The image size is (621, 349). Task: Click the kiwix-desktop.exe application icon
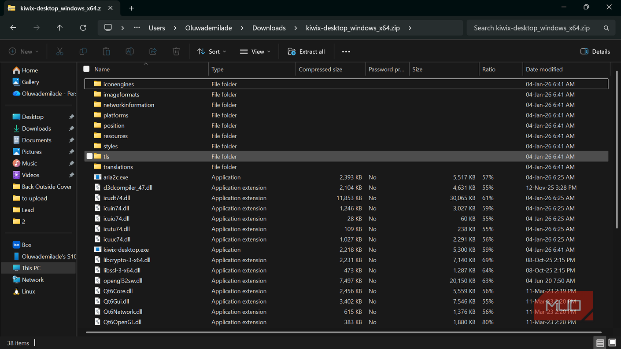tap(98, 250)
